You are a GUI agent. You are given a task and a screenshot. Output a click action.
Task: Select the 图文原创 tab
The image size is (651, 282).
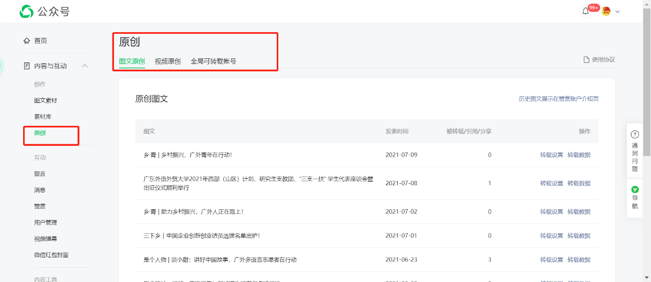click(x=132, y=61)
